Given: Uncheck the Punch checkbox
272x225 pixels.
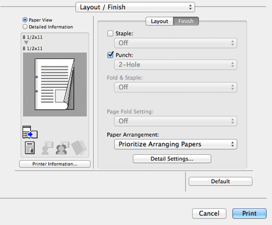Looking at the screenshot, I should (x=110, y=54).
